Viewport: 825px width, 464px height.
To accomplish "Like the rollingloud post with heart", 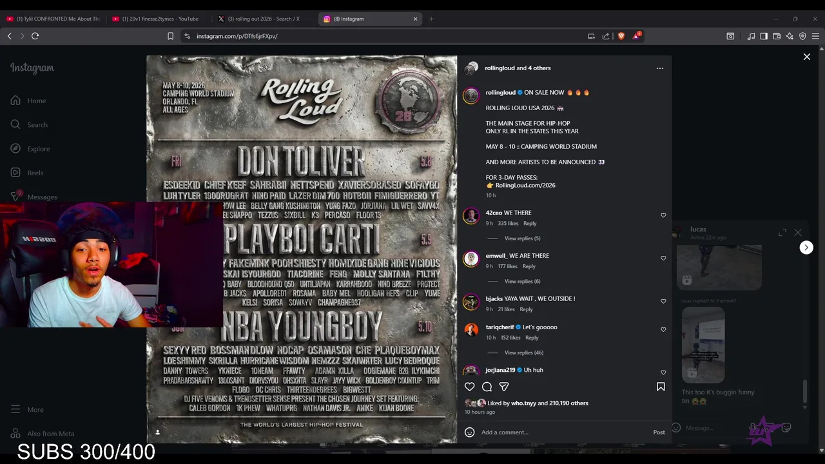I will pyautogui.click(x=469, y=387).
